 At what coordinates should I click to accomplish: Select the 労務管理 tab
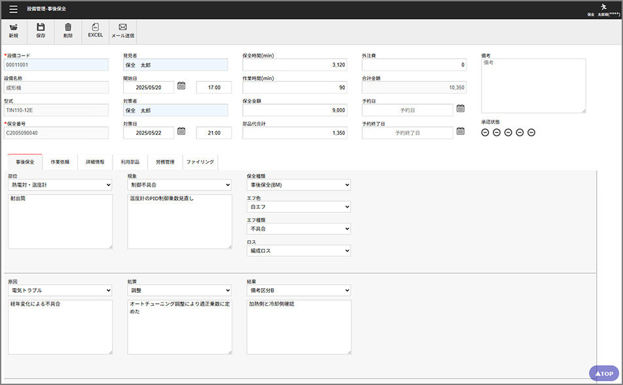tap(165, 162)
